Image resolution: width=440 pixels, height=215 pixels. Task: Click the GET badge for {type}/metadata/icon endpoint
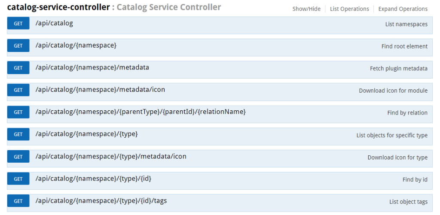[x=18, y=157]
